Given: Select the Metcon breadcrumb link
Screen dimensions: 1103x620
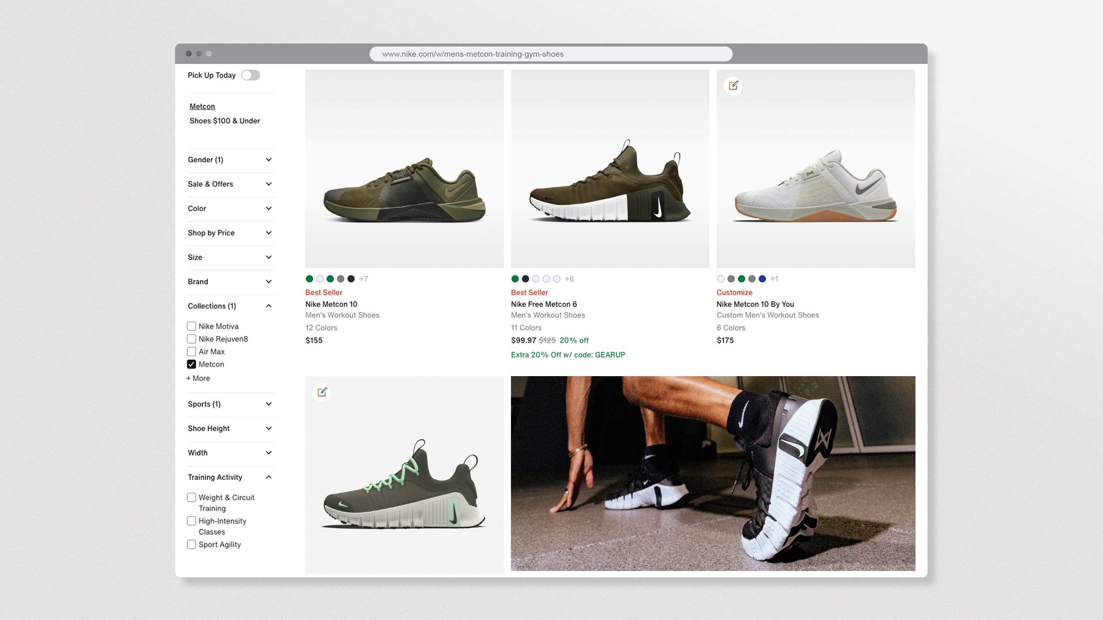Looking at the screenshot, I should tap(202, 106).
